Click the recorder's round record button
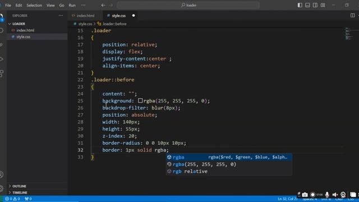Viewport: 359px width, 202px height. (312, 195)
